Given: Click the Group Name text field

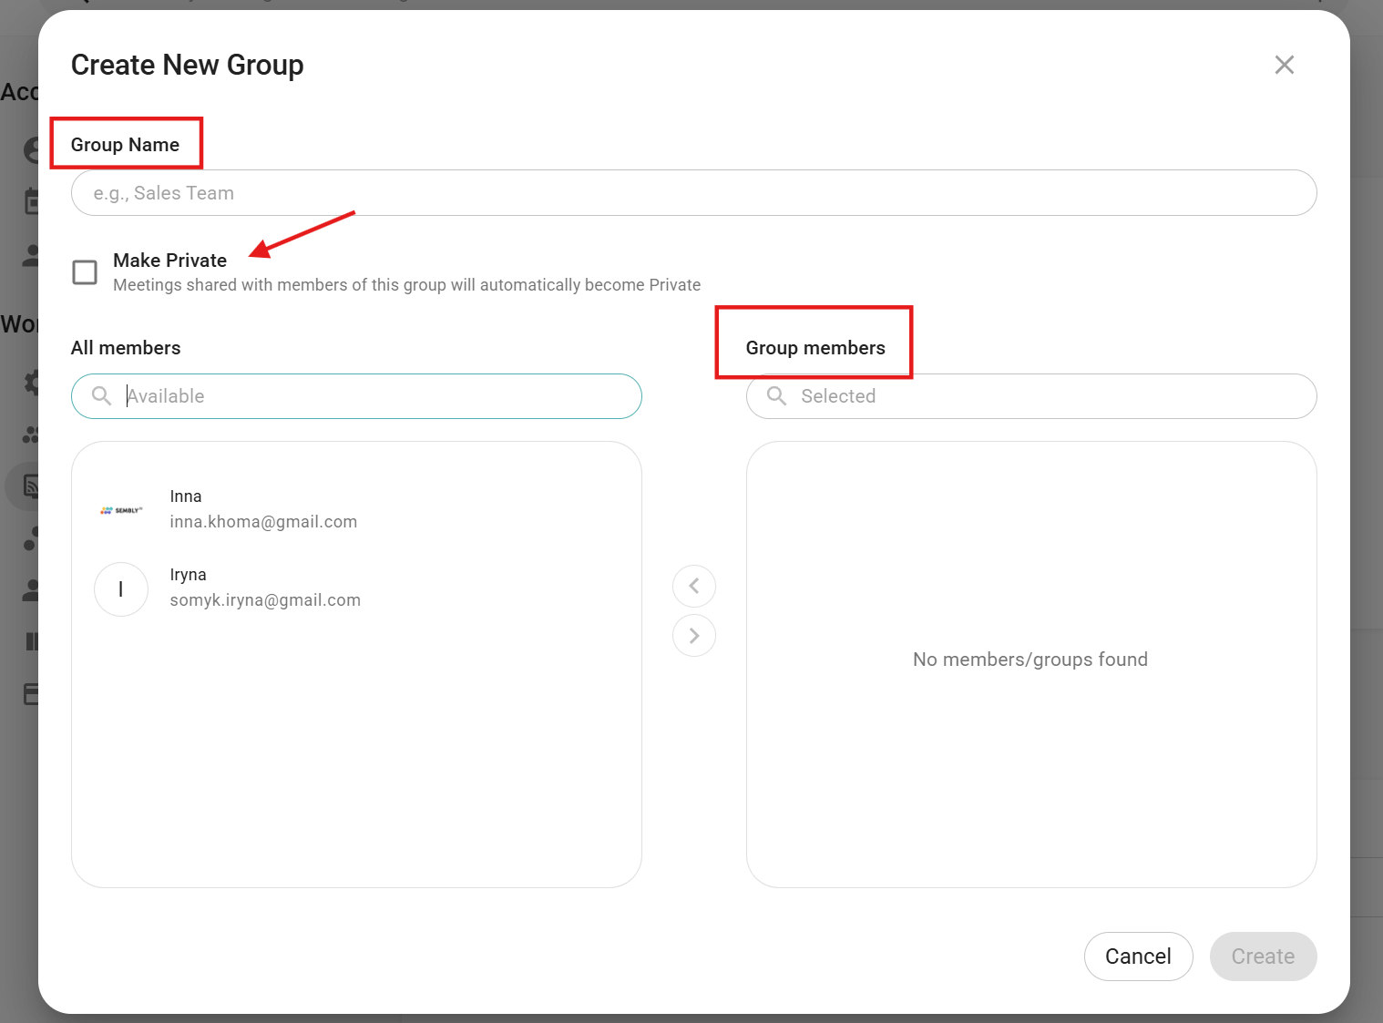Looking at the screenshot, I should (x=693, y=193).
